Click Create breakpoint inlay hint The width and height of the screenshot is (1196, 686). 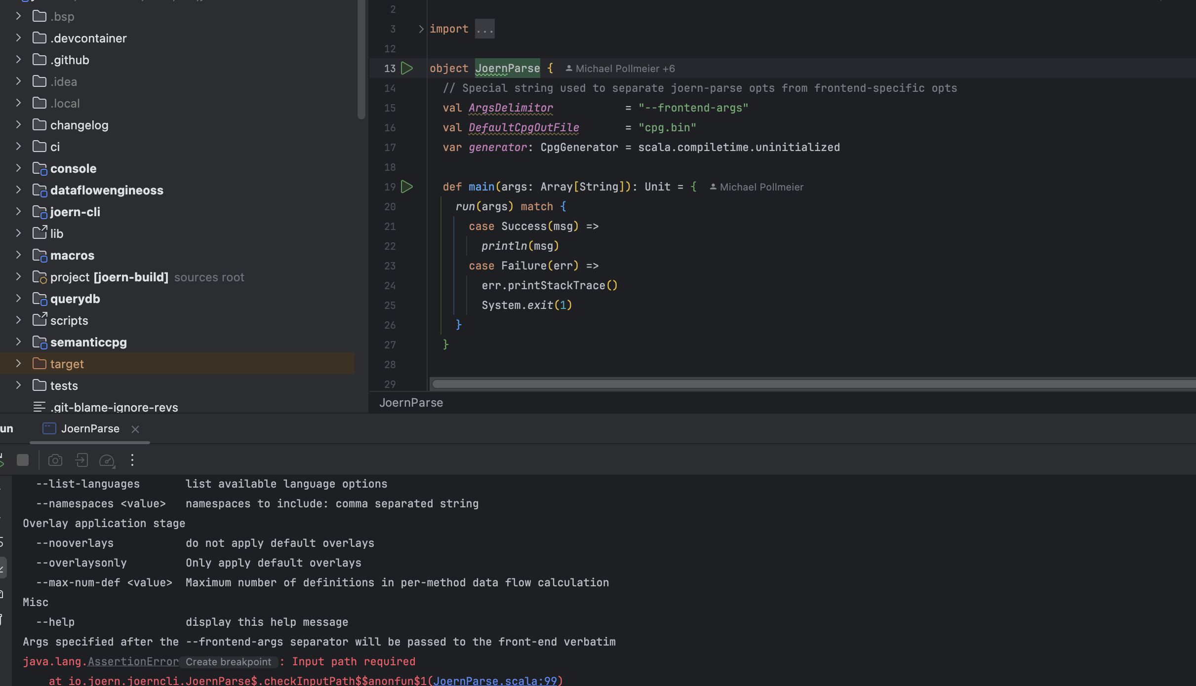[228, 662]
